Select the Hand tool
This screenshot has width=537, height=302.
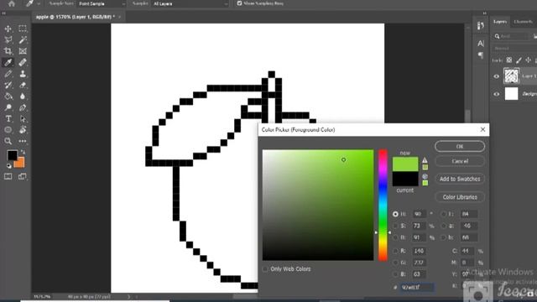point(23,130)
